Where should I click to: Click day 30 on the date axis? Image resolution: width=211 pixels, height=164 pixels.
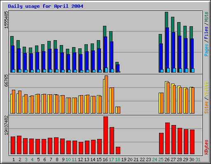click(192, 159)
